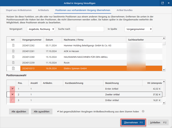Click the price 42,02 €
Screen dimensions: 172x128
coord(157,89)
